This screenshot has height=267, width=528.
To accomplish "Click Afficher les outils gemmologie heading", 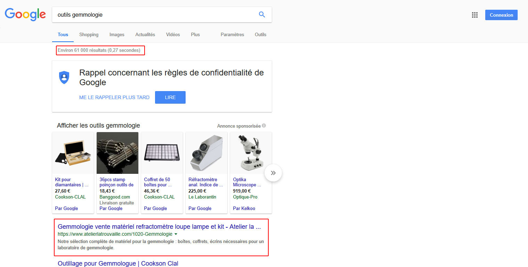I will pos(98,126).
